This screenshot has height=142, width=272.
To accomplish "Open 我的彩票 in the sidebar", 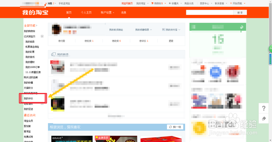I will (30, 52).
